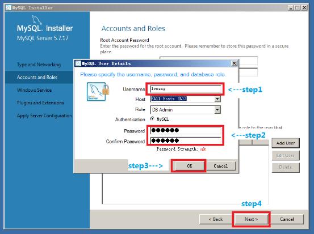This screenshot has height=234, width=314.
Task: Minimize the MySQL Installer window
Action: click(x=291, y=7)
